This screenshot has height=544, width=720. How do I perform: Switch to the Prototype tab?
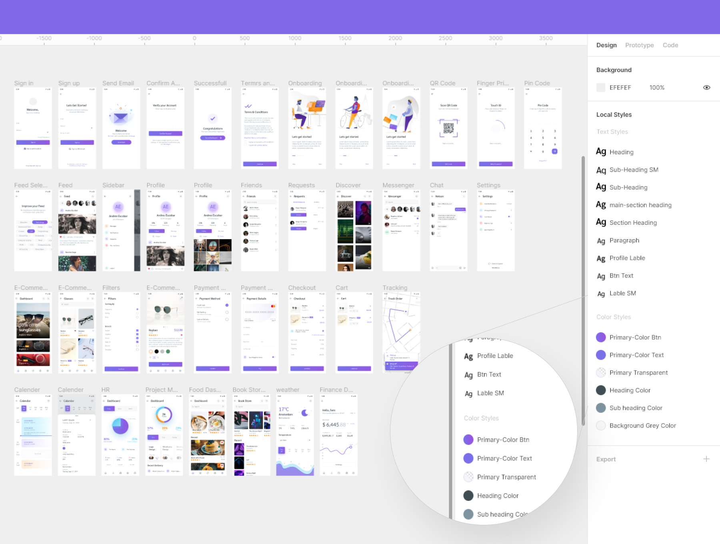(639, 45)
